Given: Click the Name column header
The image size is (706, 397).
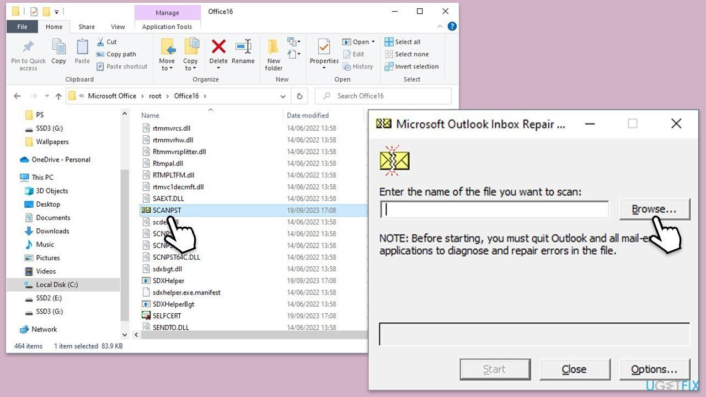Looking at the screenshot, I should click(x=150, y=115).
